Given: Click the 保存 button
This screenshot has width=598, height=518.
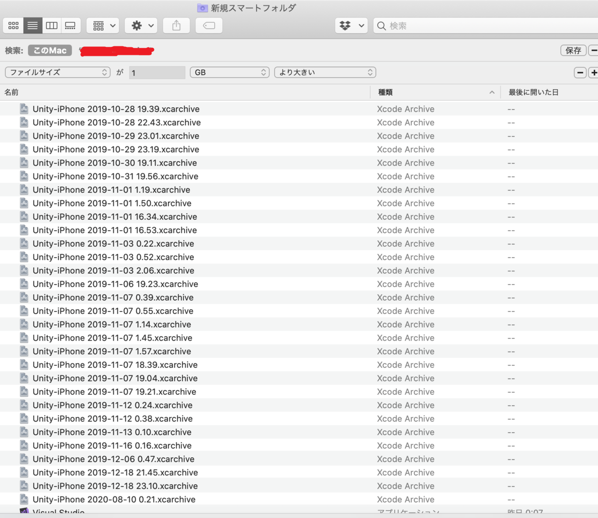Looking at the screenshot, I should coord(573,50).
